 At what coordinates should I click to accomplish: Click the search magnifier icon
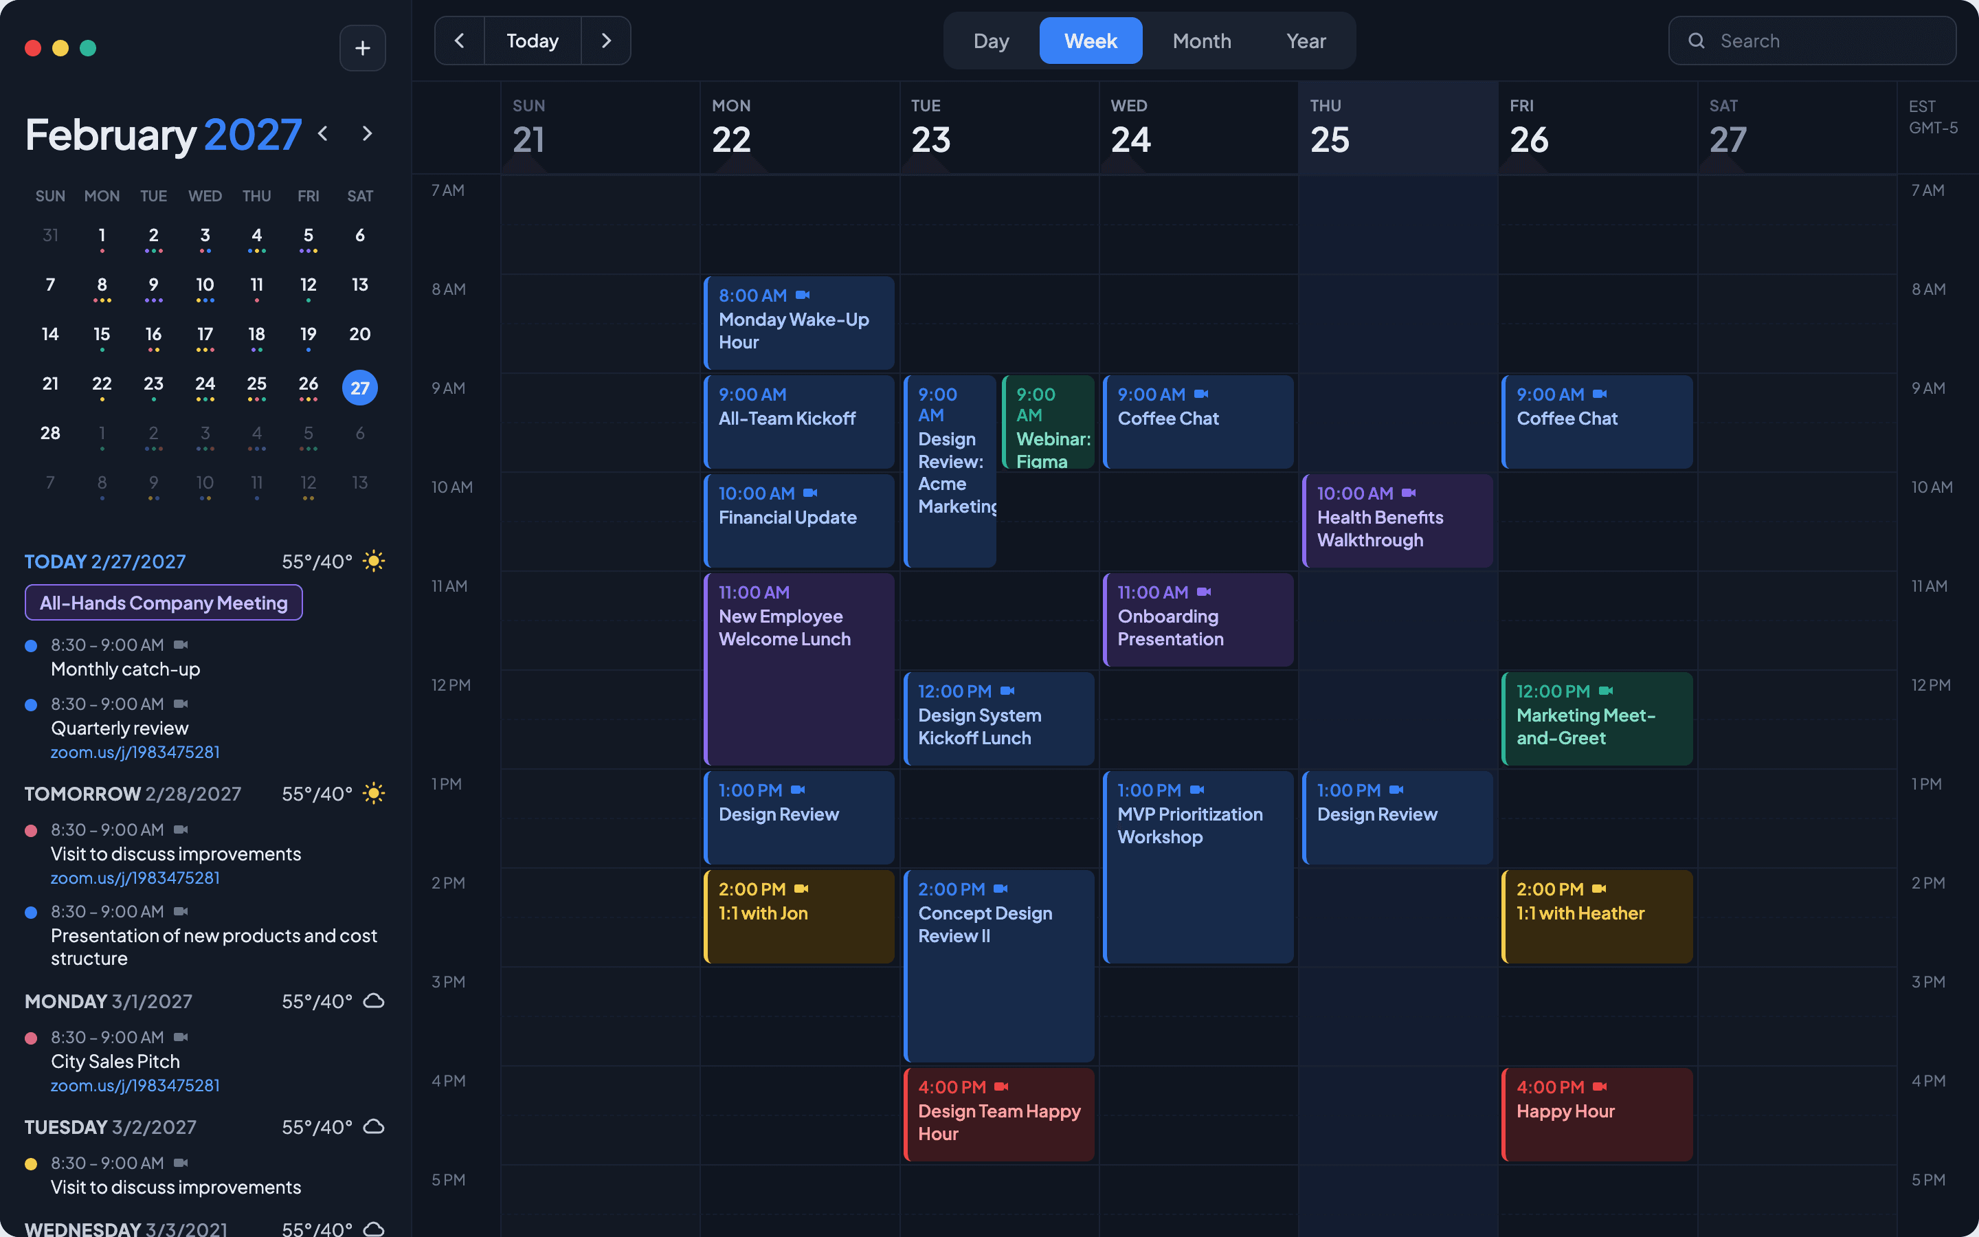point(1697,41)
